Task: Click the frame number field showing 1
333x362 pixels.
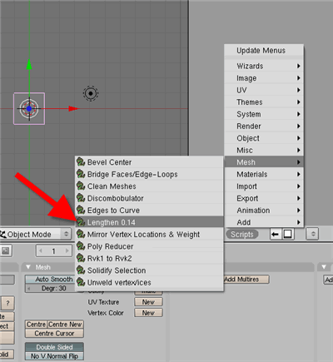Action: point(54,251)
